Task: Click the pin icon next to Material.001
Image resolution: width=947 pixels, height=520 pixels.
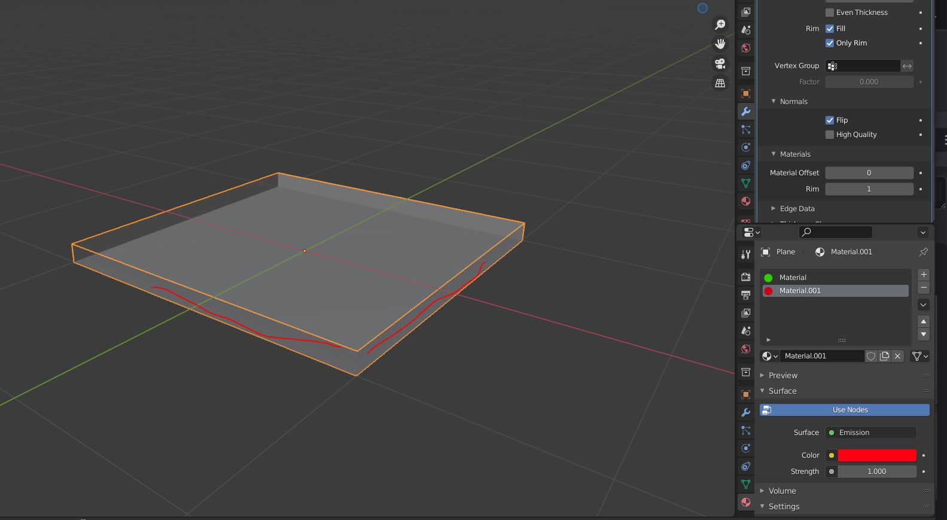Action: pyautogui.click(x=923, y=252)
